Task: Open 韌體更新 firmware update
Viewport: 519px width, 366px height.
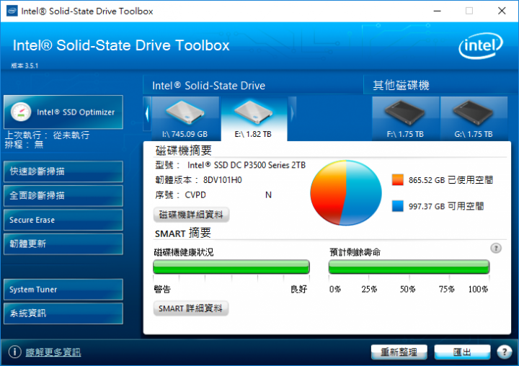Action: [63, 244]
